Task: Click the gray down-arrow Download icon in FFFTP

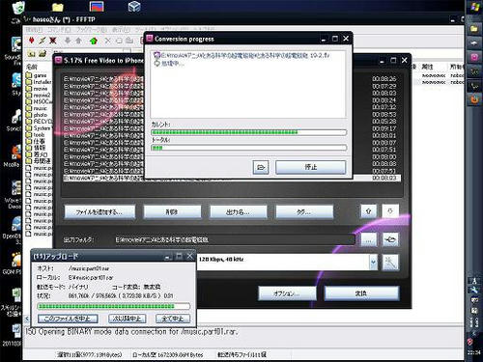Action: 68,41
